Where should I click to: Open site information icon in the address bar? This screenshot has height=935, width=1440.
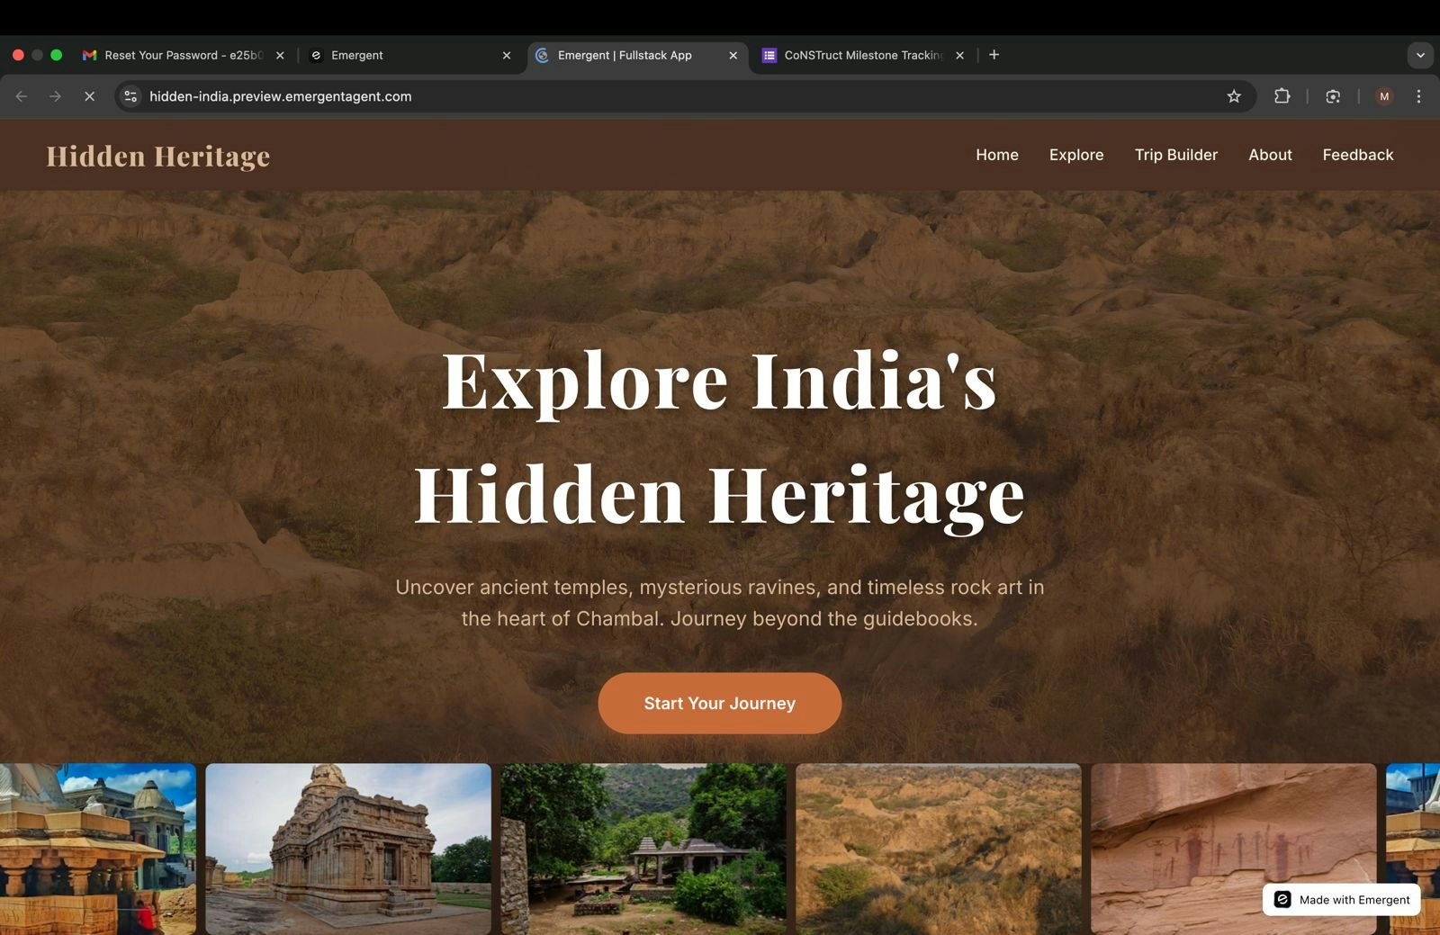tap(130, 96)
